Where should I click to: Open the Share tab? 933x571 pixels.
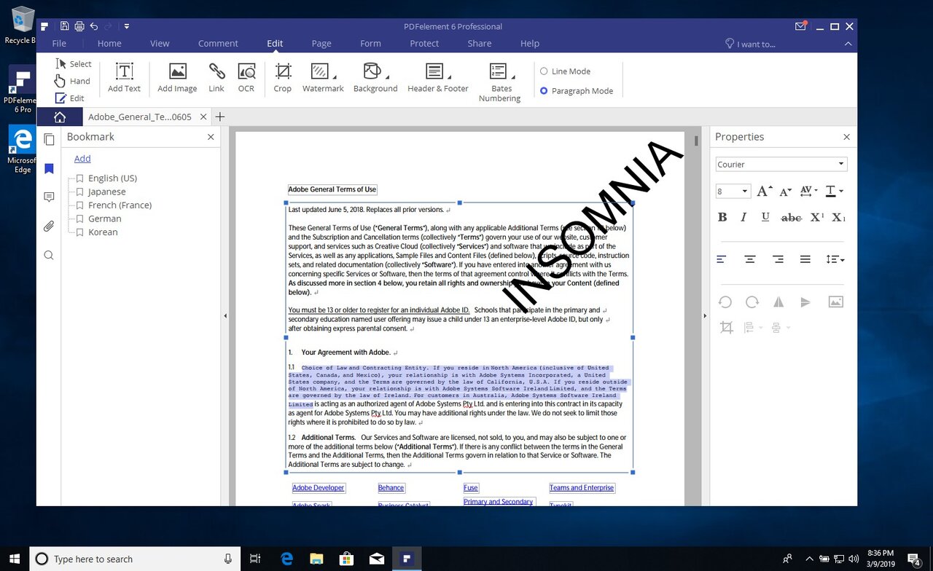[480, 44]
